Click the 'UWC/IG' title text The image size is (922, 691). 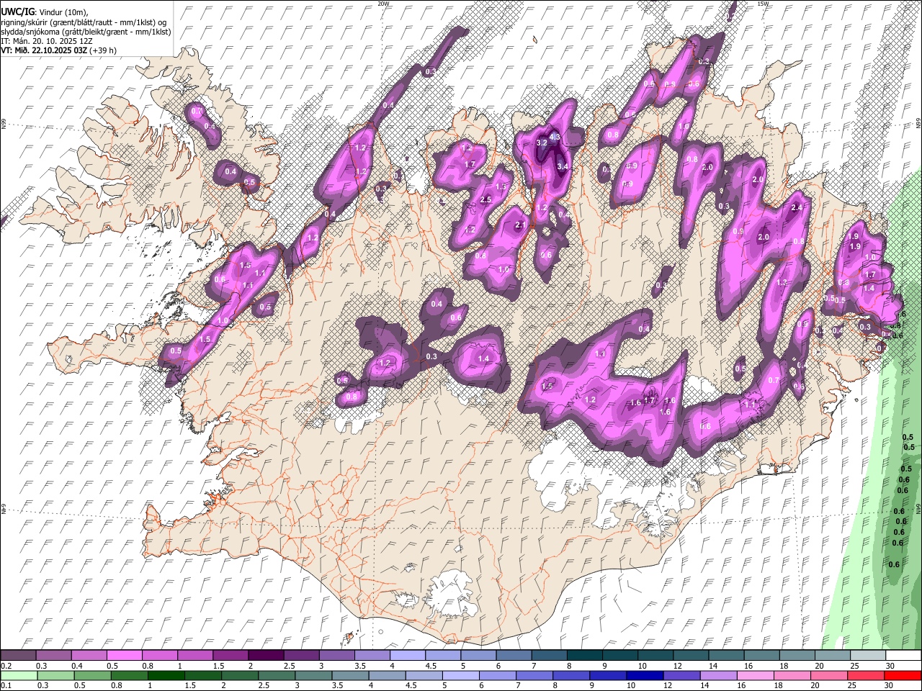(17, 12)
